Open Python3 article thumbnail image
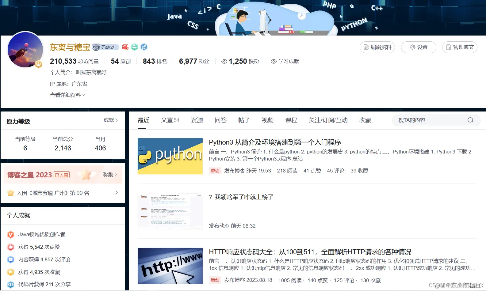 coord(170,156)
